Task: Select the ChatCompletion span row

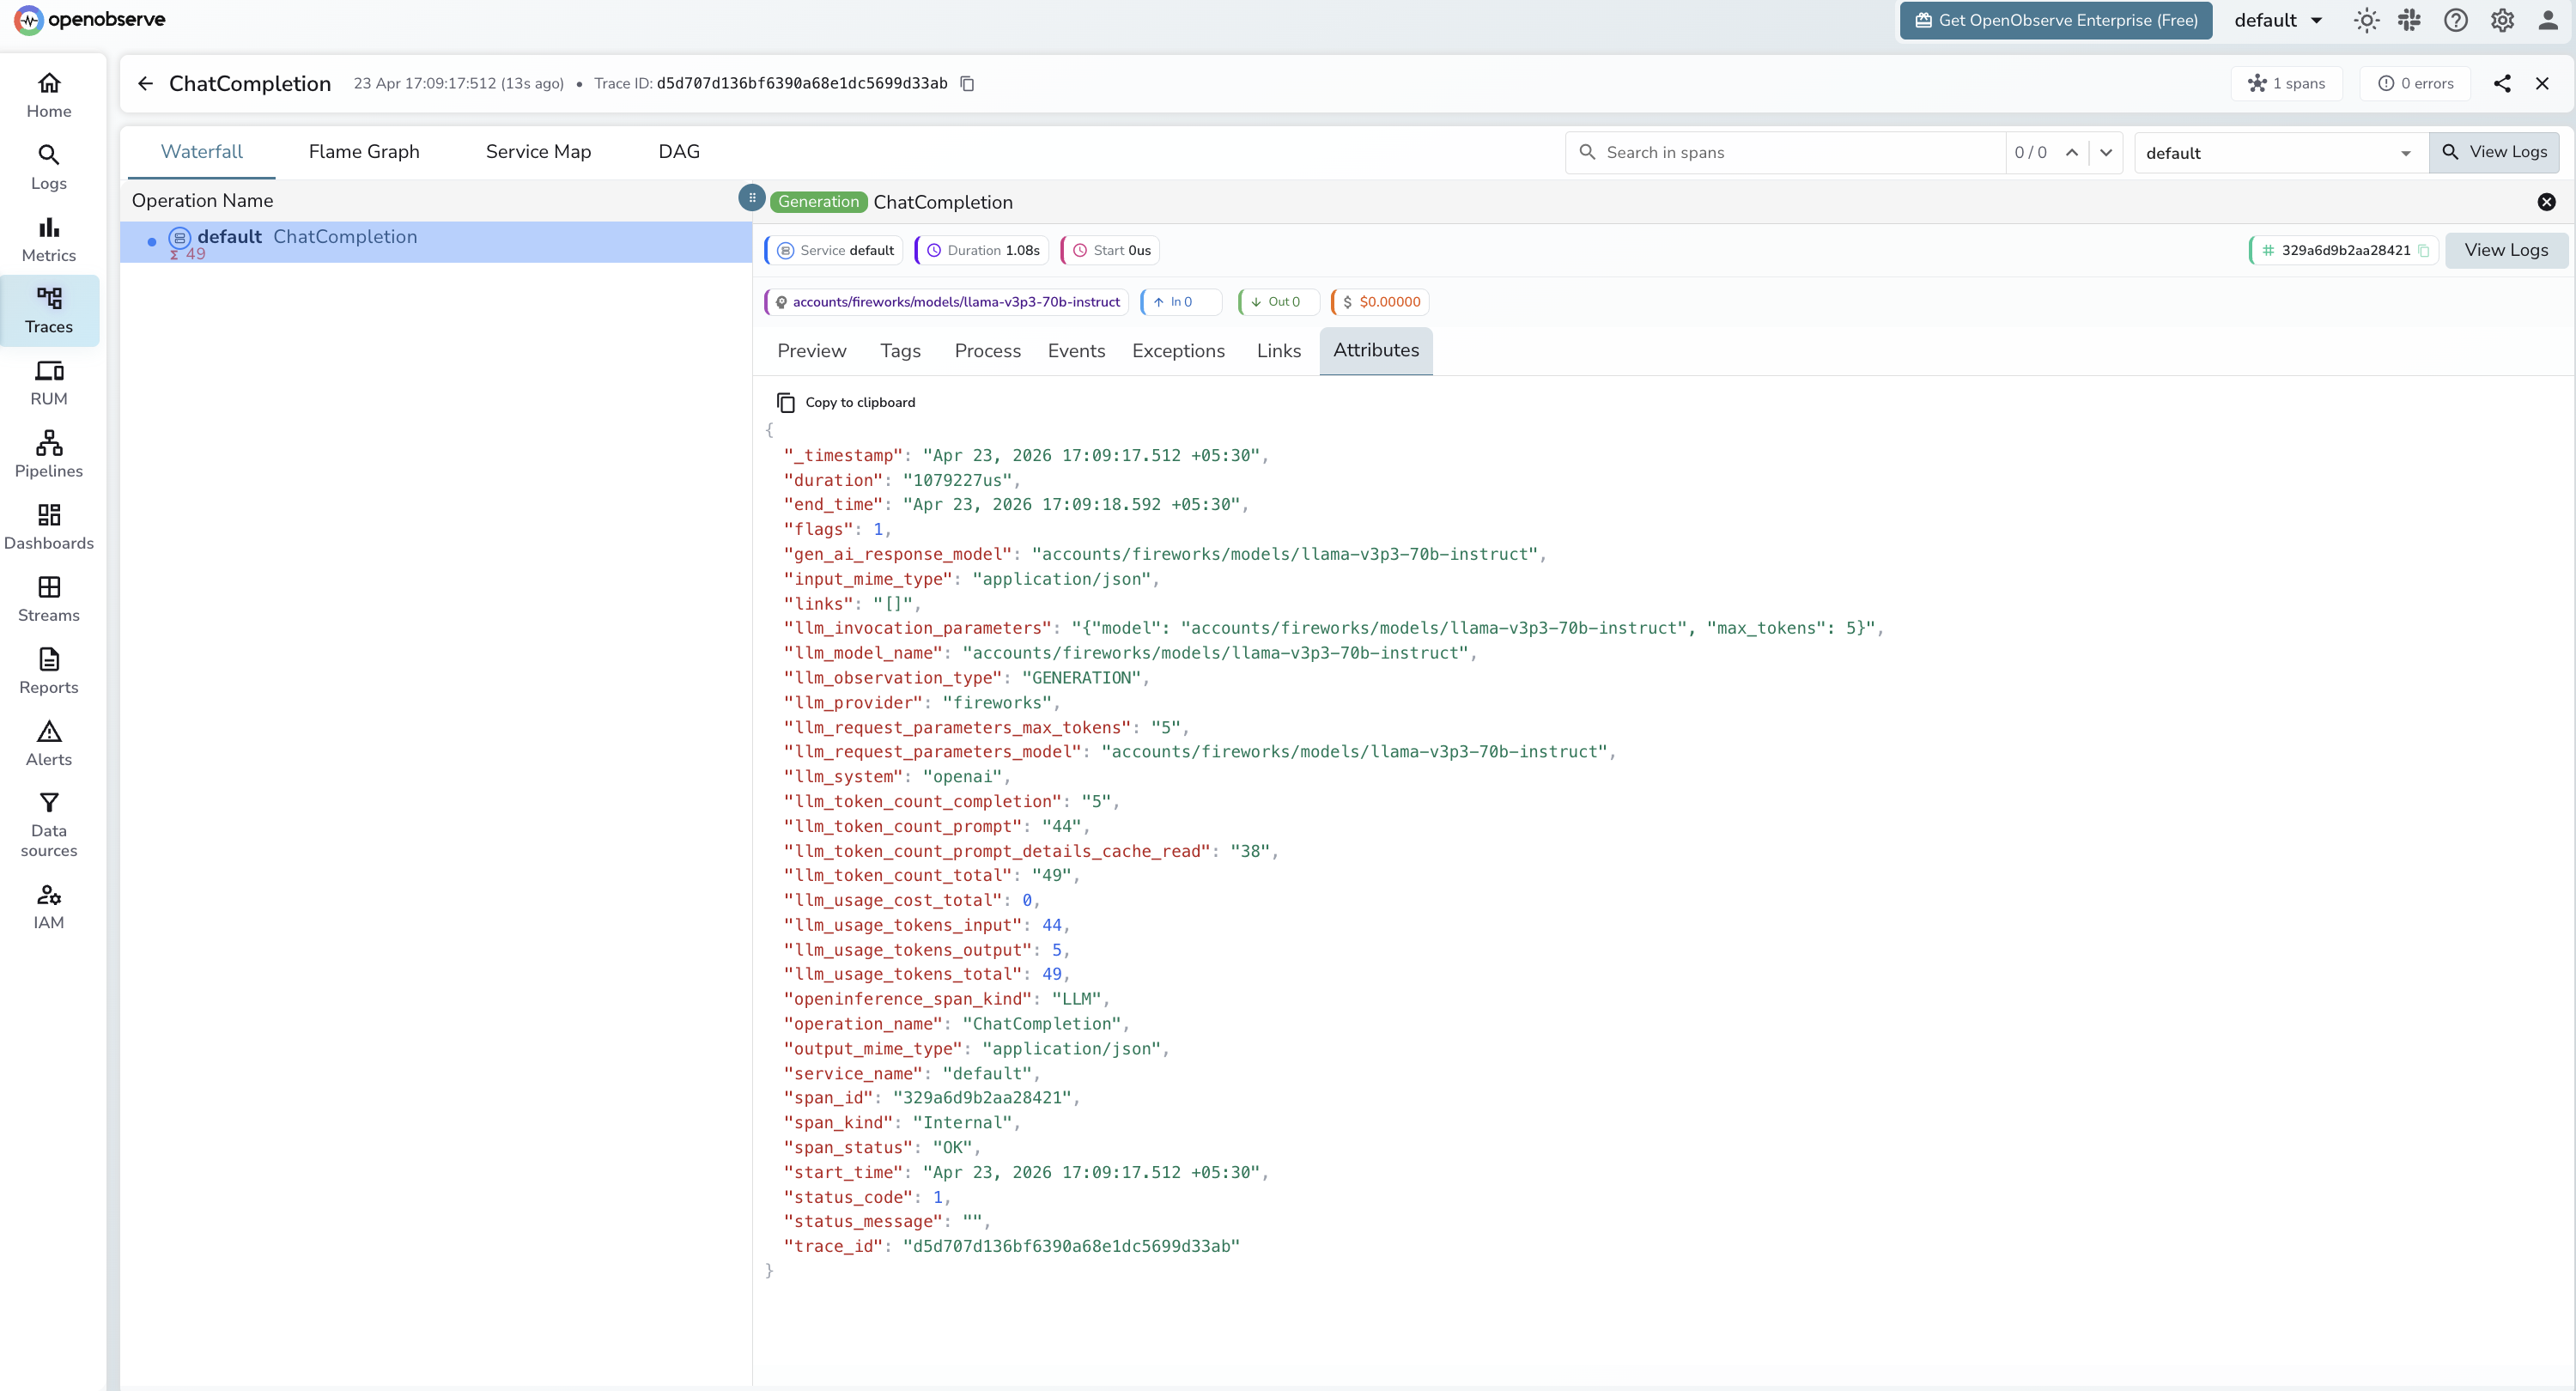Action: 345,237
